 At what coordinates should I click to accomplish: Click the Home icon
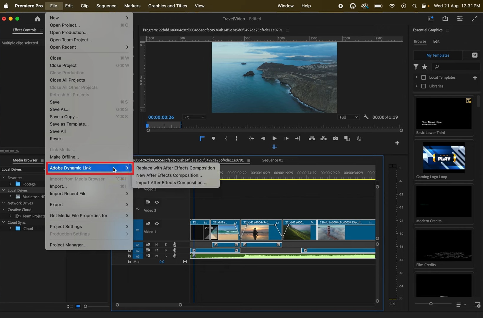[x=37, y=19]
